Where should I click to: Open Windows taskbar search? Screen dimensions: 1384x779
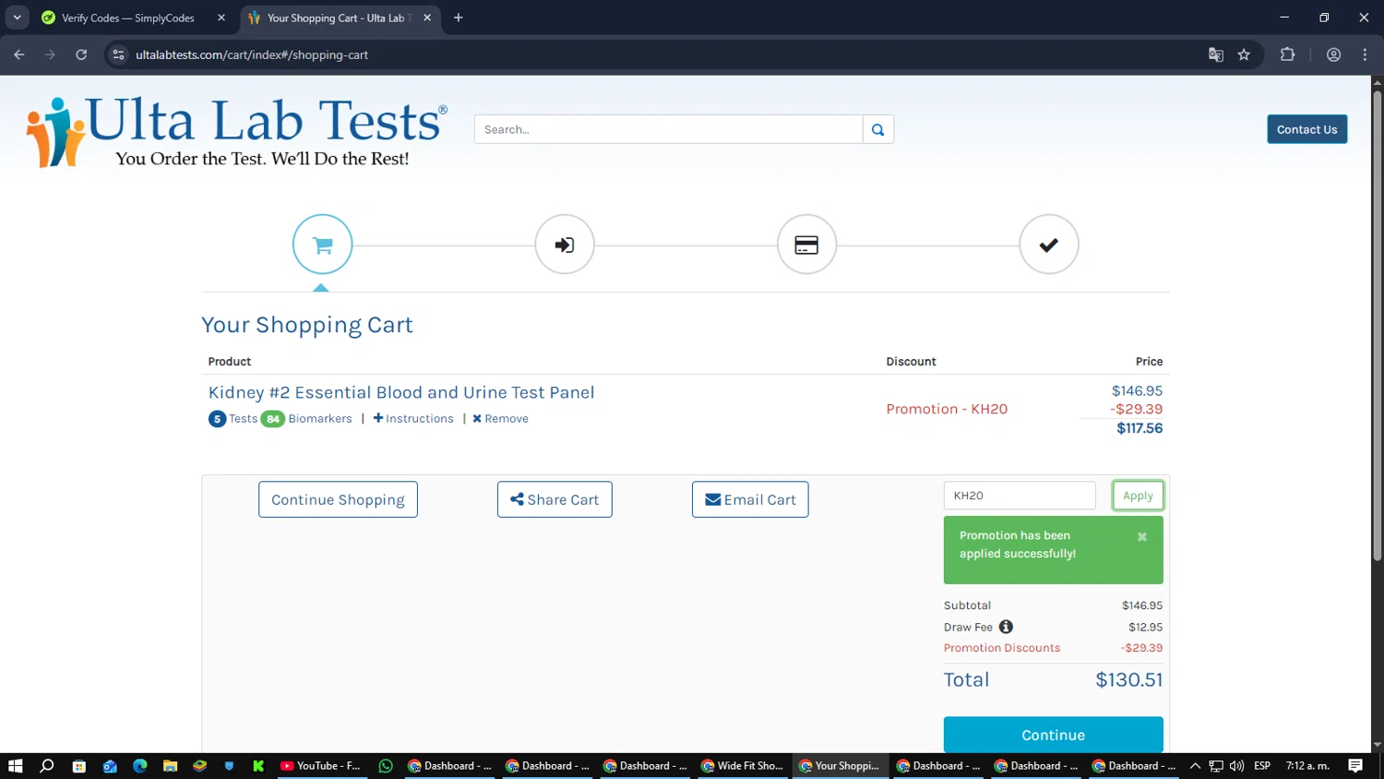tap(47, 766)
